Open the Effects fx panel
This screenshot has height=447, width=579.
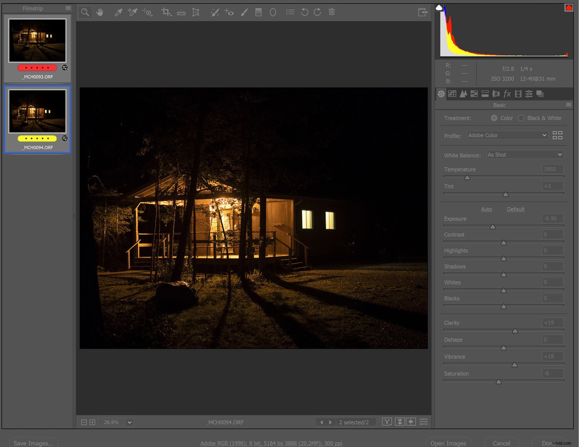coord(507,94)
